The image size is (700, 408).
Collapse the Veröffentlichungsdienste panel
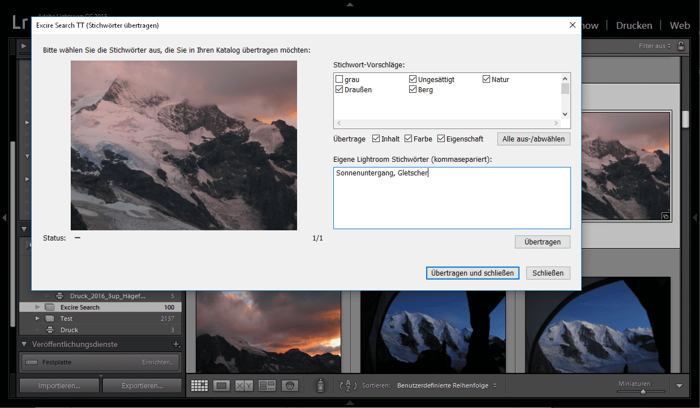[24, 344]
